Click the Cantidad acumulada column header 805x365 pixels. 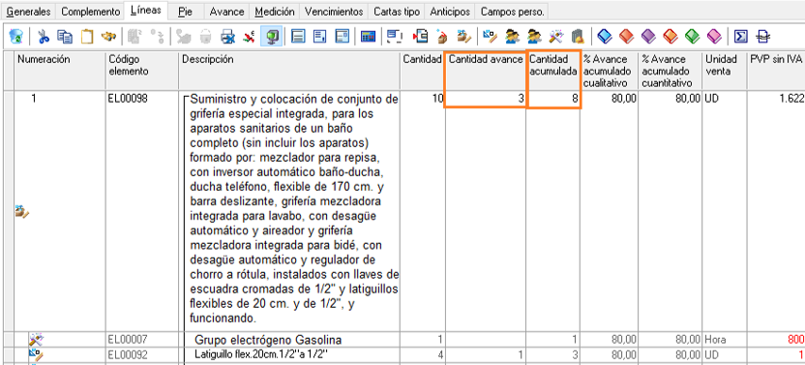pyautogui.click(x=553, y=71)
